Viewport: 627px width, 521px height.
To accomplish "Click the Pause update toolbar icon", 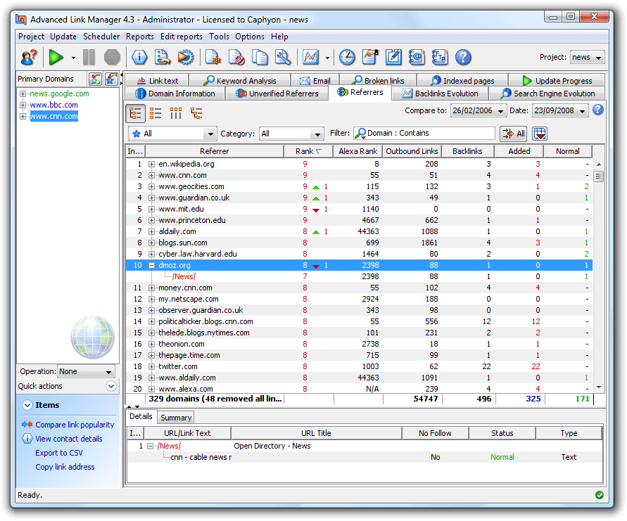I will pyautogui.click(x=89, y=57).
